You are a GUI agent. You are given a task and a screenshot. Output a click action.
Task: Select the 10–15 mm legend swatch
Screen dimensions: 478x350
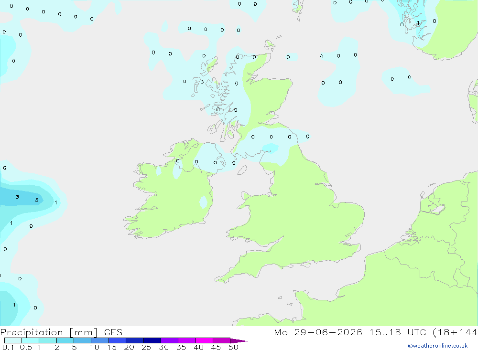pos(100,340)
